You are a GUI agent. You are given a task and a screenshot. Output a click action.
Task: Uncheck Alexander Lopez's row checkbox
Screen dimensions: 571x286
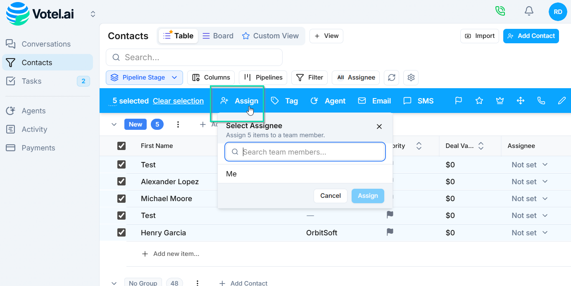(121, 181)
